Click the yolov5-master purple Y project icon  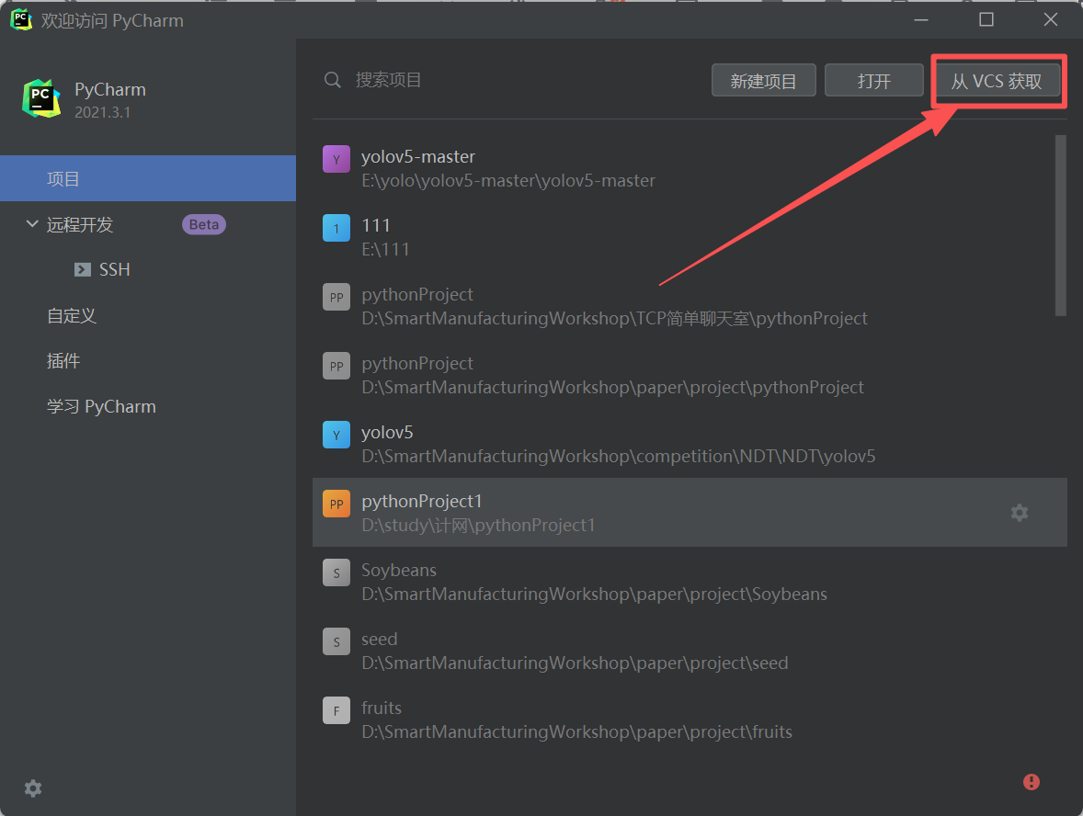(x=336, y=159)
